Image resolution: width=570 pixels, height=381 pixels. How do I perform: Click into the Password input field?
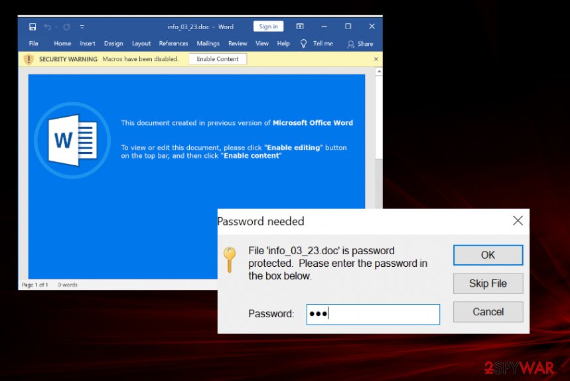[373, 314]
